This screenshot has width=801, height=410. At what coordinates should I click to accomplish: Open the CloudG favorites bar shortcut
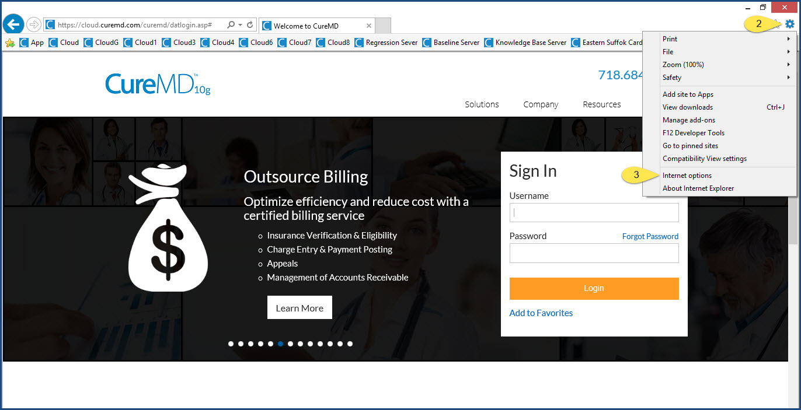[101, 43]
